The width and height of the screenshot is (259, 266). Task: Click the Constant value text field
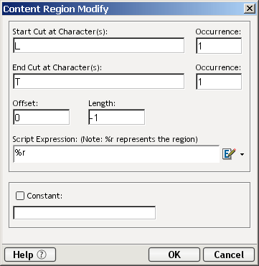tap(84, 213)
